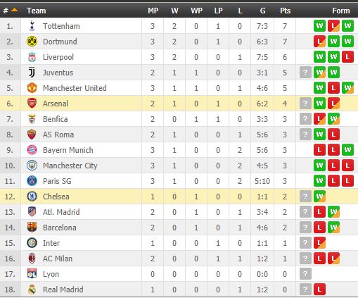
Task: Click the Lyon club badge
Action: tap(32, 274)
